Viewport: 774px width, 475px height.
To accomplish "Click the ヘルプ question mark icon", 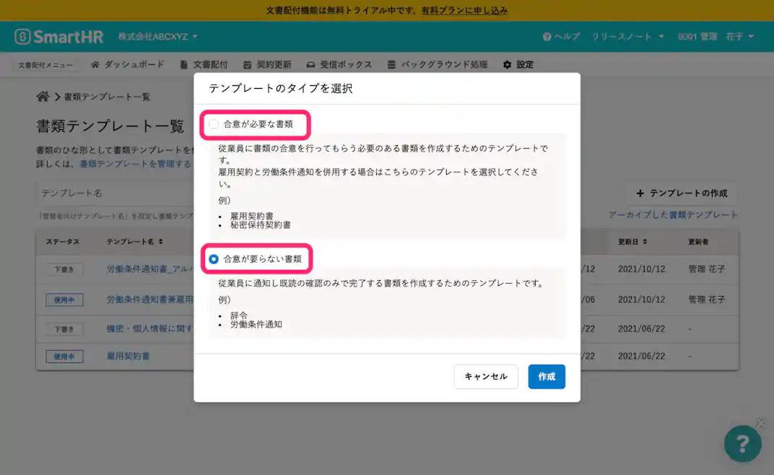I will [547, 35].
